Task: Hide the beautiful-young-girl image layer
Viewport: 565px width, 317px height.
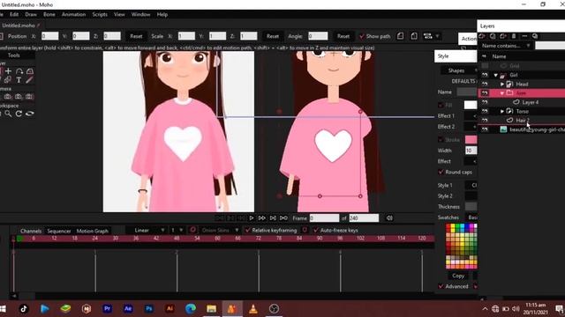Action: tap(485, 129)
